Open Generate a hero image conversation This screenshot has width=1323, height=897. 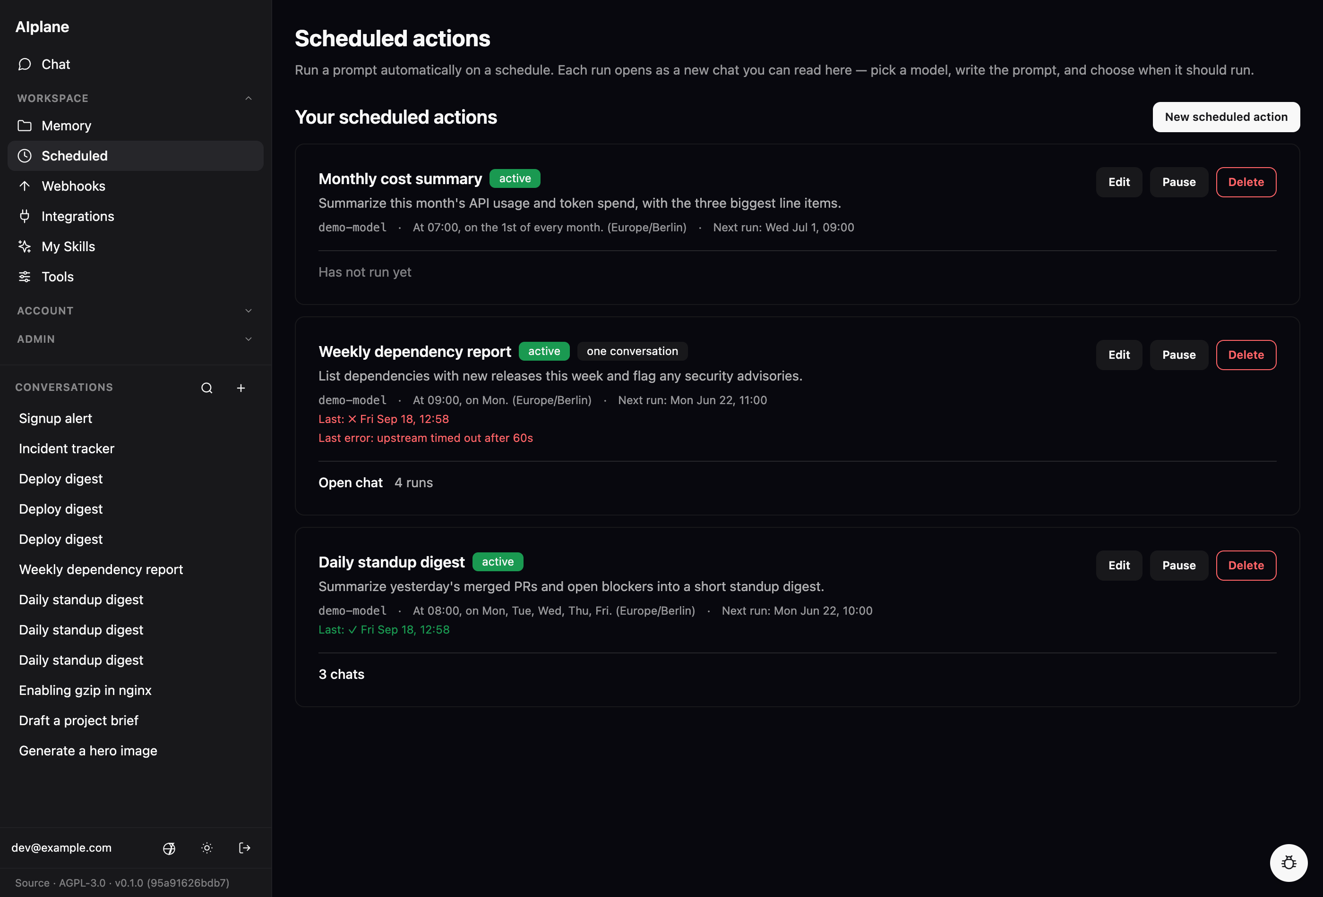(136, 751)
